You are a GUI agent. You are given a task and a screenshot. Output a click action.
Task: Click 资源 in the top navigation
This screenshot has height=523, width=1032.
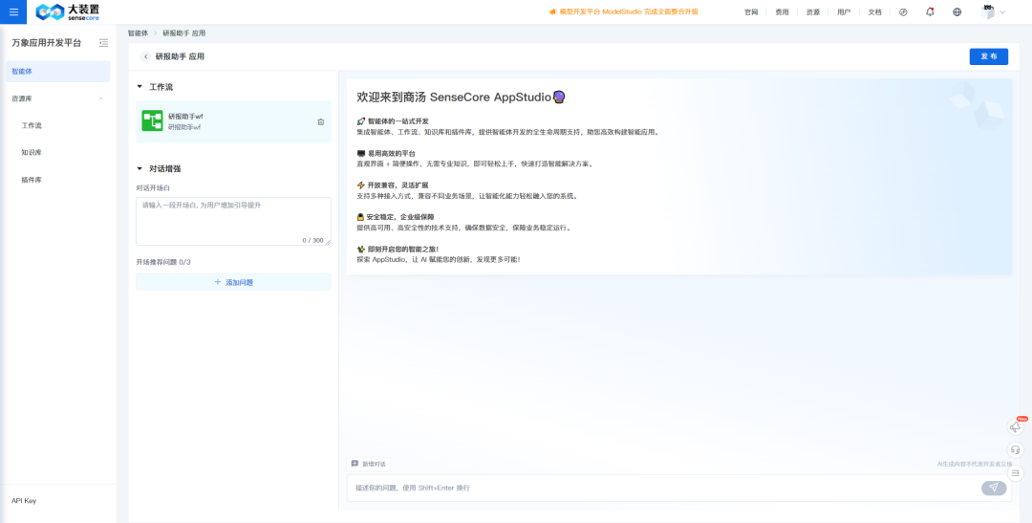[813, 11]
